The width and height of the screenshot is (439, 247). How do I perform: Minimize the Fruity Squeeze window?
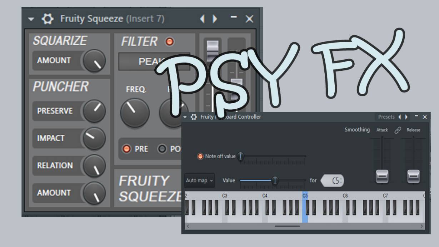click(x=234, y=17)
